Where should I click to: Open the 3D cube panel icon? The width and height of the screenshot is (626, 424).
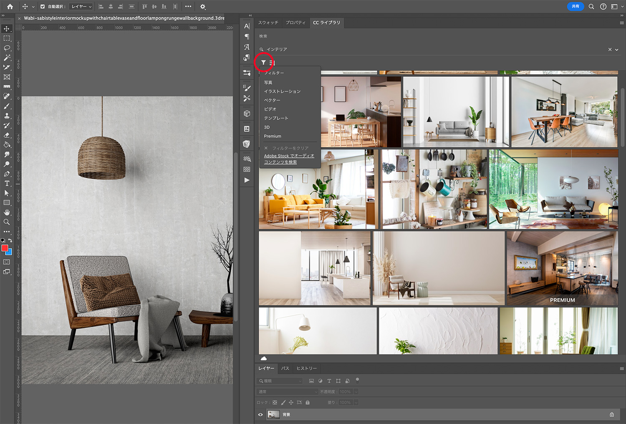[x=247, y=114]
